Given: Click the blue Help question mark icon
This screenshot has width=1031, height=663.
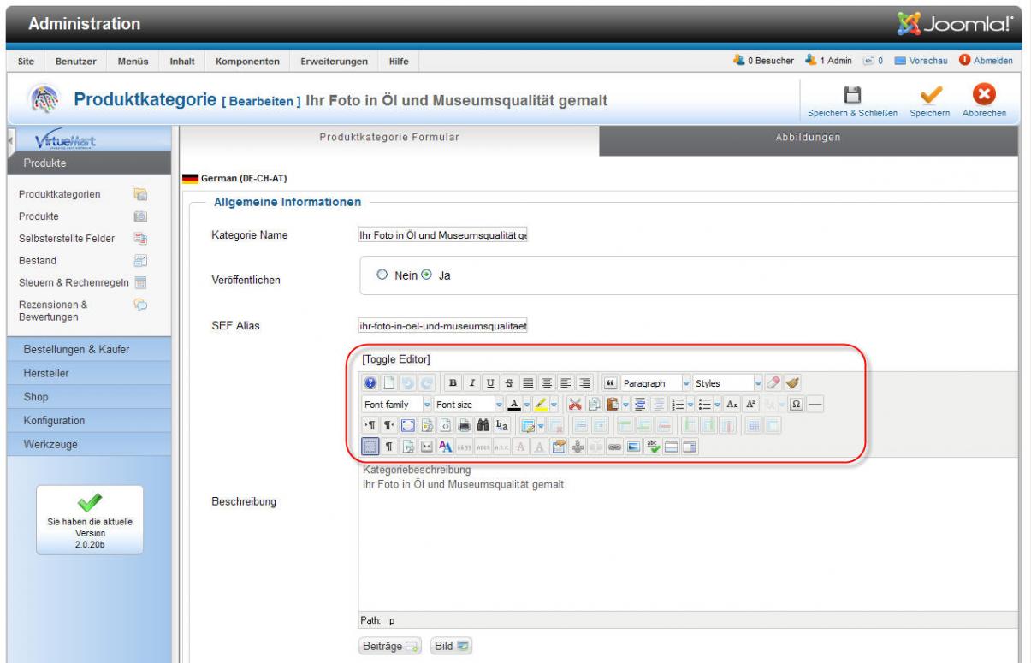Looking at the screenshot, I should pos(370,383).
